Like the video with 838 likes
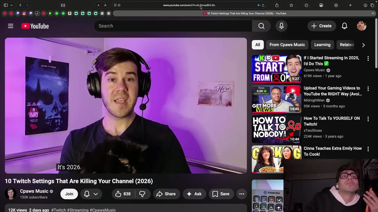Viewport: 378px width, 212px height. point(123,194)
